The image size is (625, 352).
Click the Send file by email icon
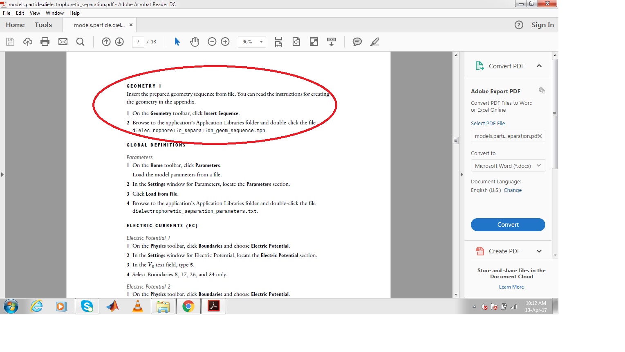click(63, 42)
